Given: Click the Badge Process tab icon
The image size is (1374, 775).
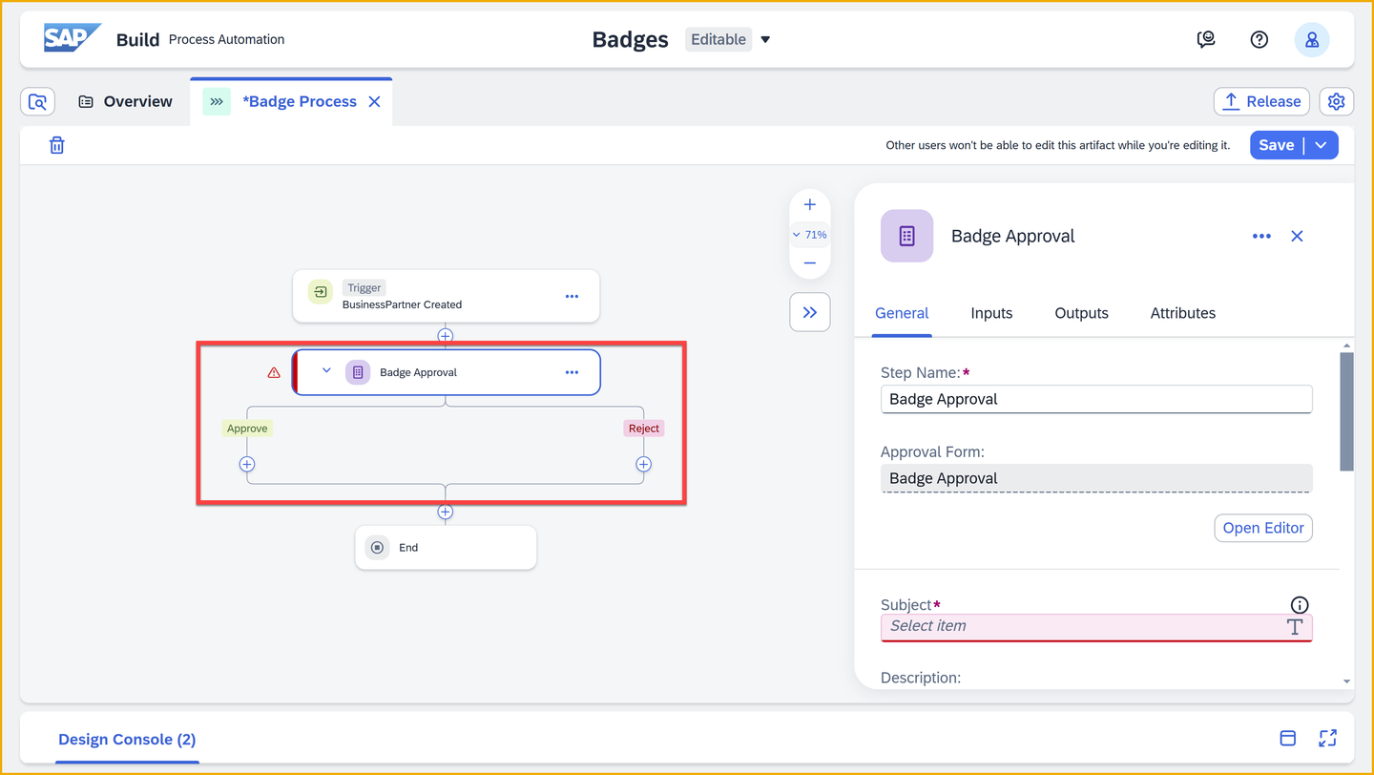Looking at the screenshot, I should 217,101.
